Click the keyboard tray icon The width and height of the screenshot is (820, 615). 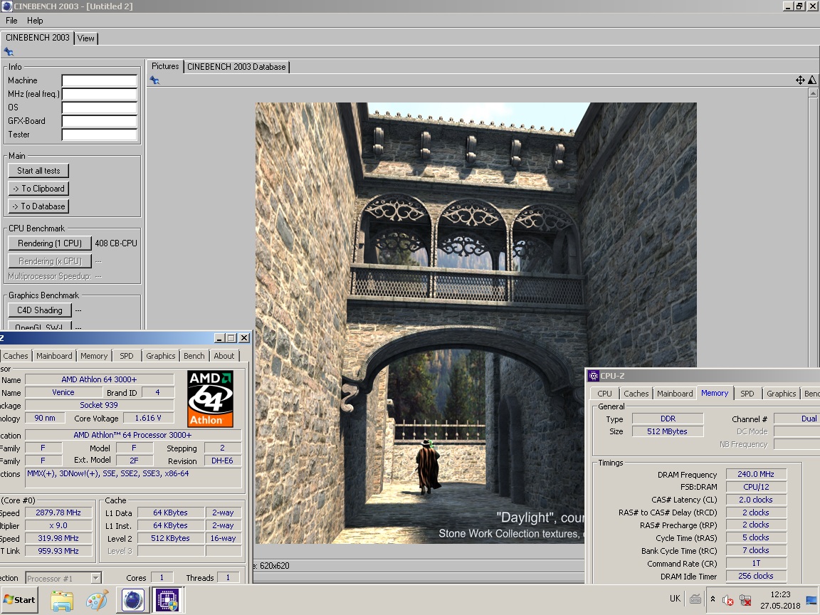click(695, 599)
